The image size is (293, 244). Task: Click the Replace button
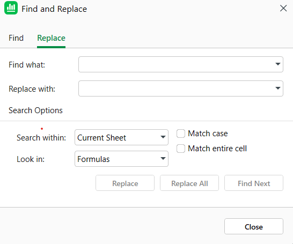pyautogui.click(x=125, y=183)
